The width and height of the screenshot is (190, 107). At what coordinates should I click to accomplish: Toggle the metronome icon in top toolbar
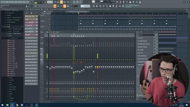pyautogui.click(x=55, y=2)
